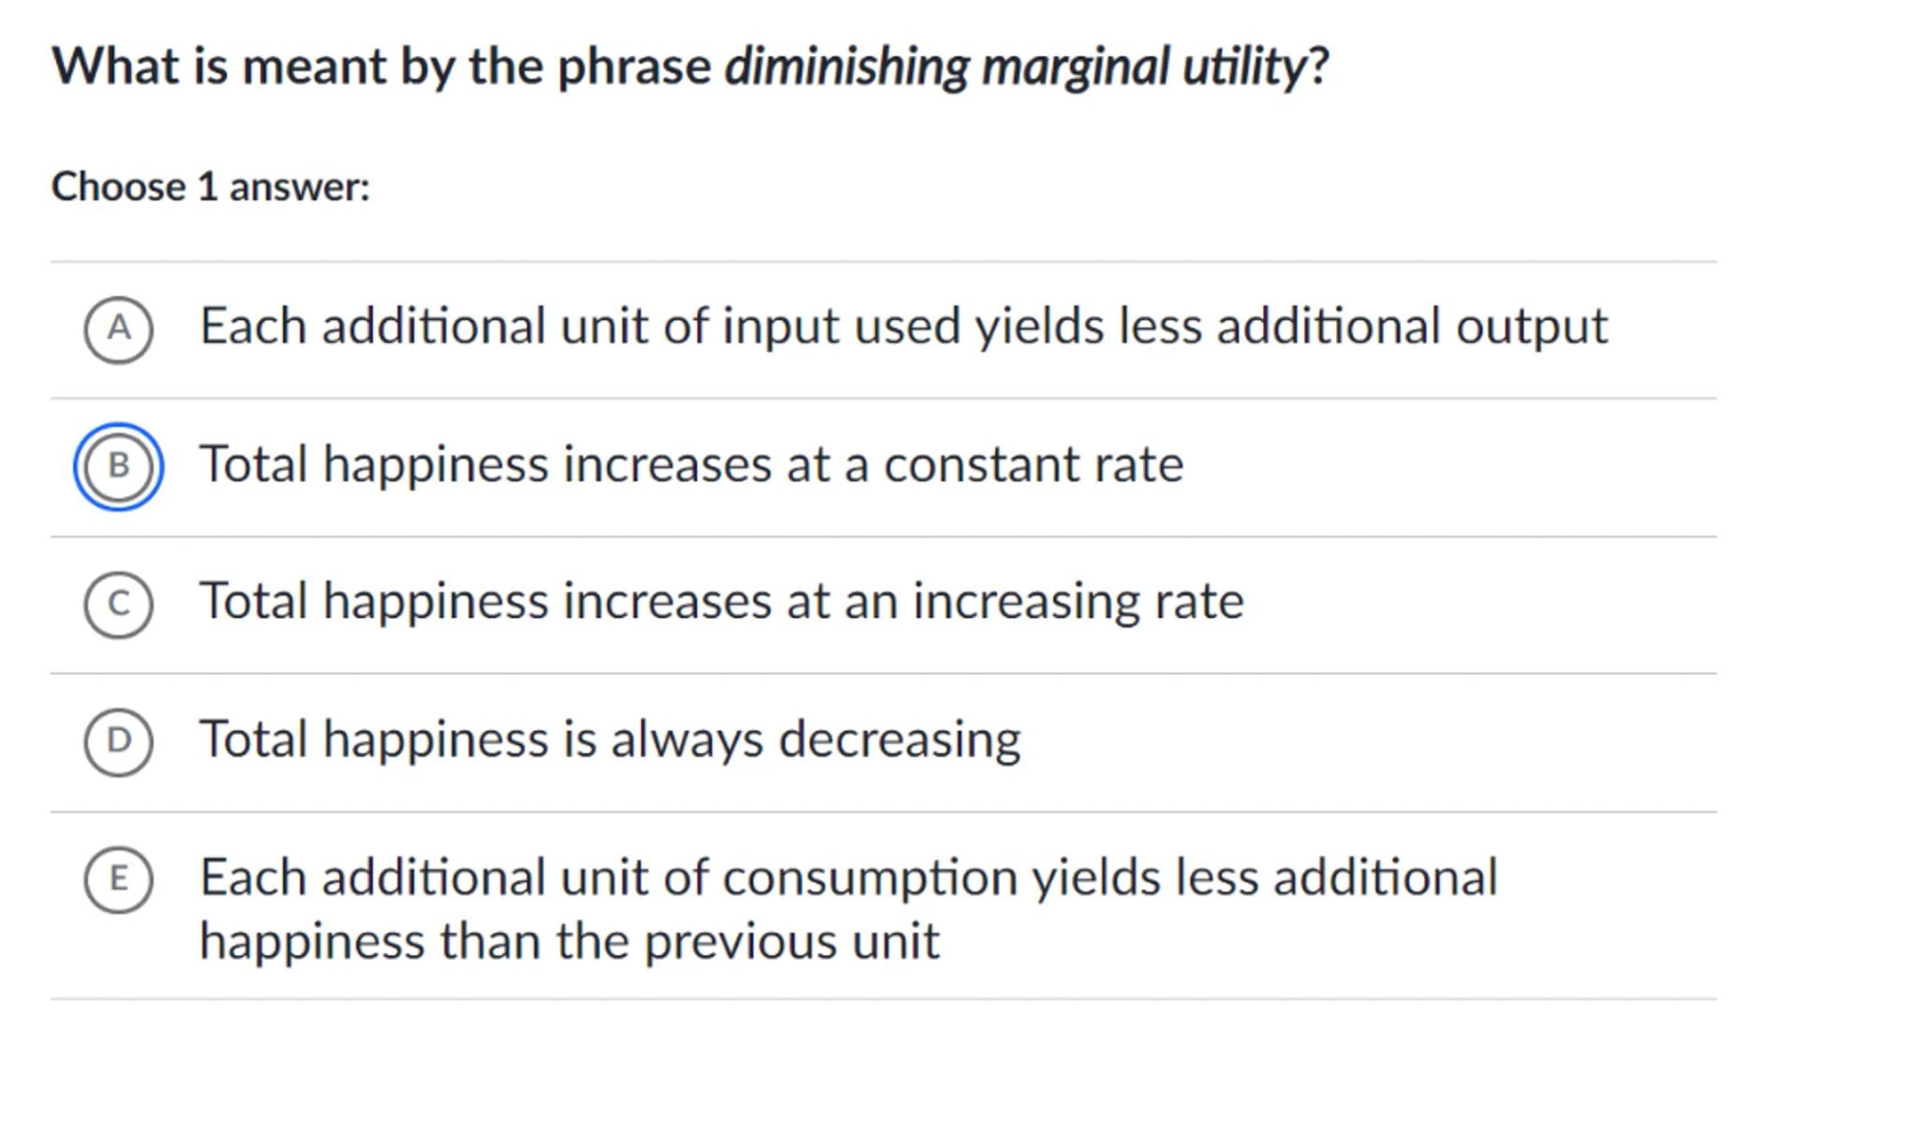Click the "Choose 1 answer:" label
Viewport: 1919px width, 1124px height.
pos(210,187)
